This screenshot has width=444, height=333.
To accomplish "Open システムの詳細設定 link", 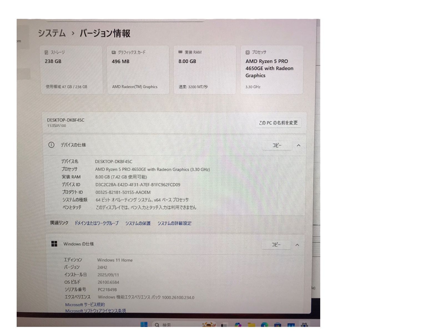I will (x=175, y=223).
